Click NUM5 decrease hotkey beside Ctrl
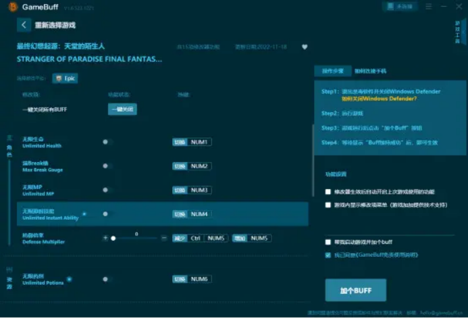Image resolution: width=468 pixels, height=319 pixels. [216, 238]
